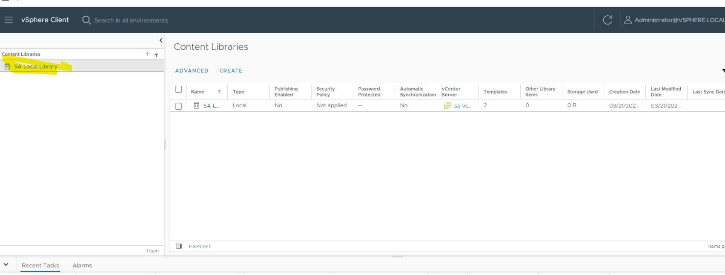Click the CREATE button
The image size is (725, 275).
click(x=231, y=71)
